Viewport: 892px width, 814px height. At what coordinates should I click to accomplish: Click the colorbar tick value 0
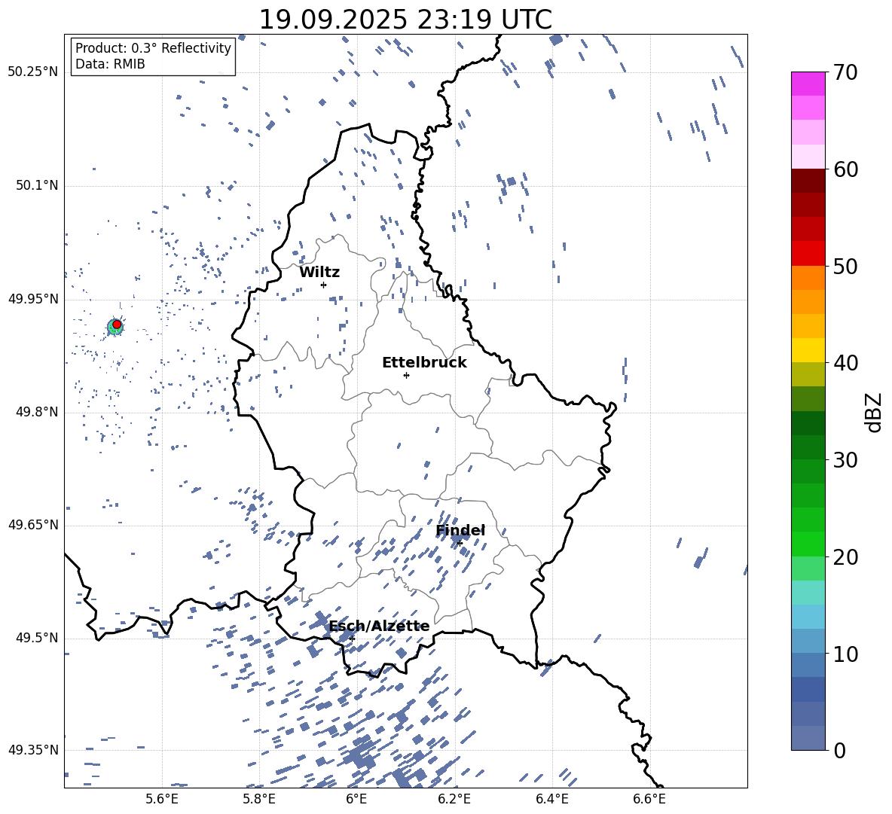tap(839, 750)
